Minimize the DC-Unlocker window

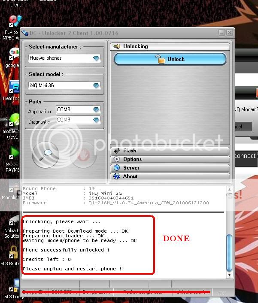[222, 33]
